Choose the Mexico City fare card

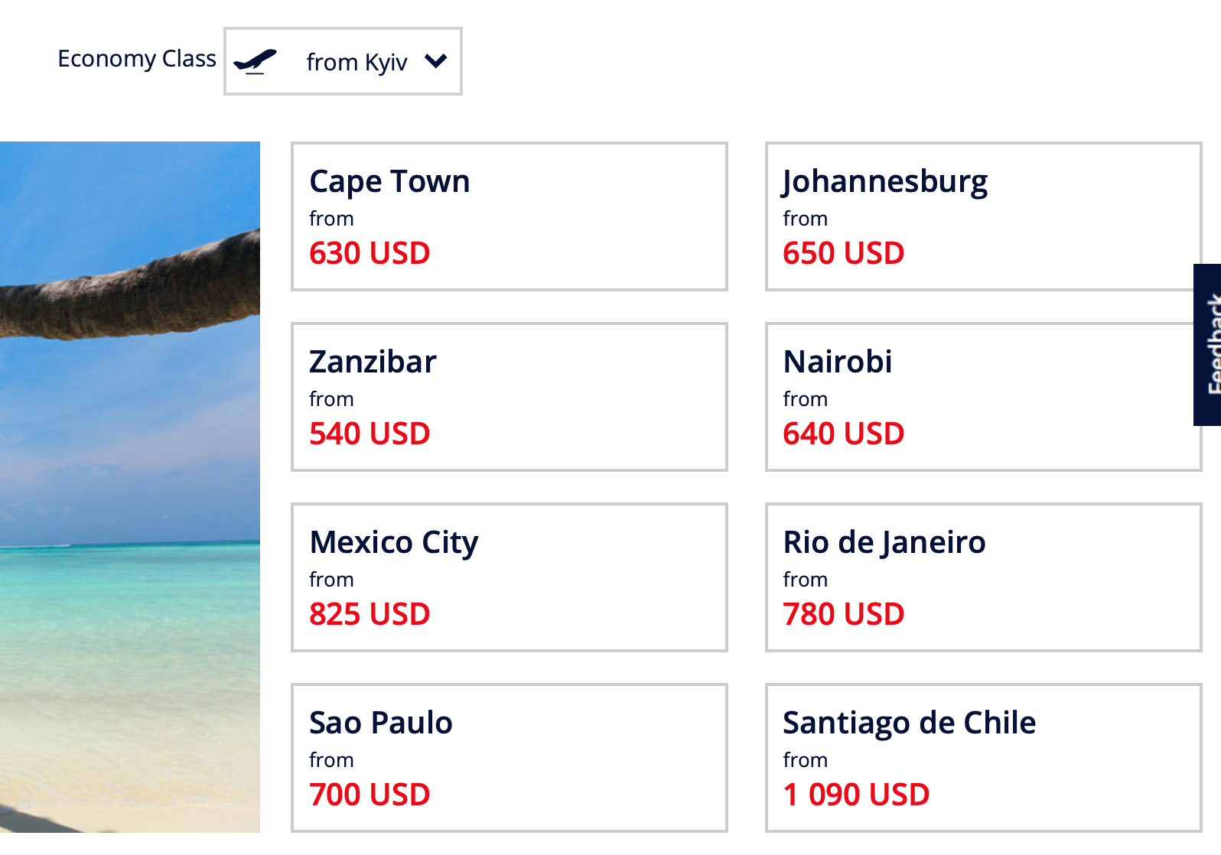point(509,577)
